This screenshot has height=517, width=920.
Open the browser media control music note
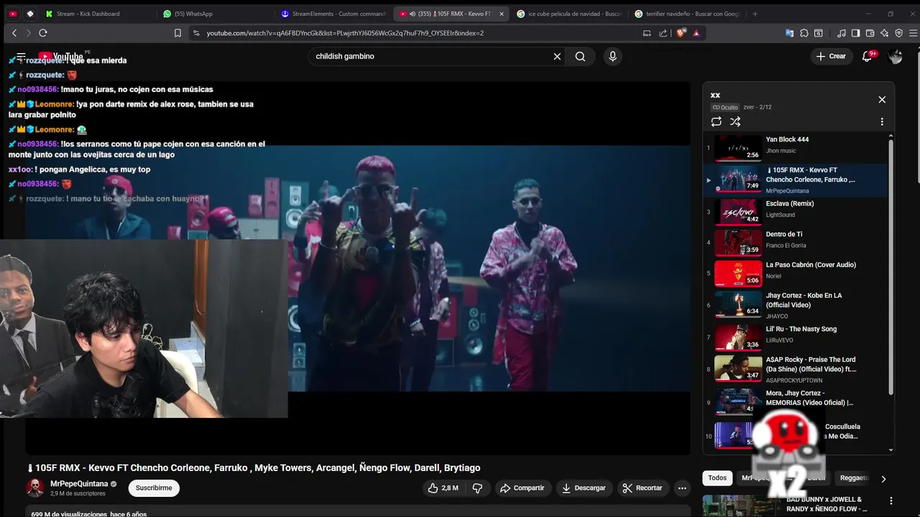pyautogui.click(x=842, y=33)
